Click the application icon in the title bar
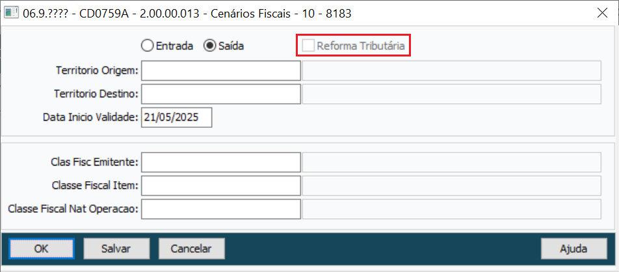 point(11,12)
